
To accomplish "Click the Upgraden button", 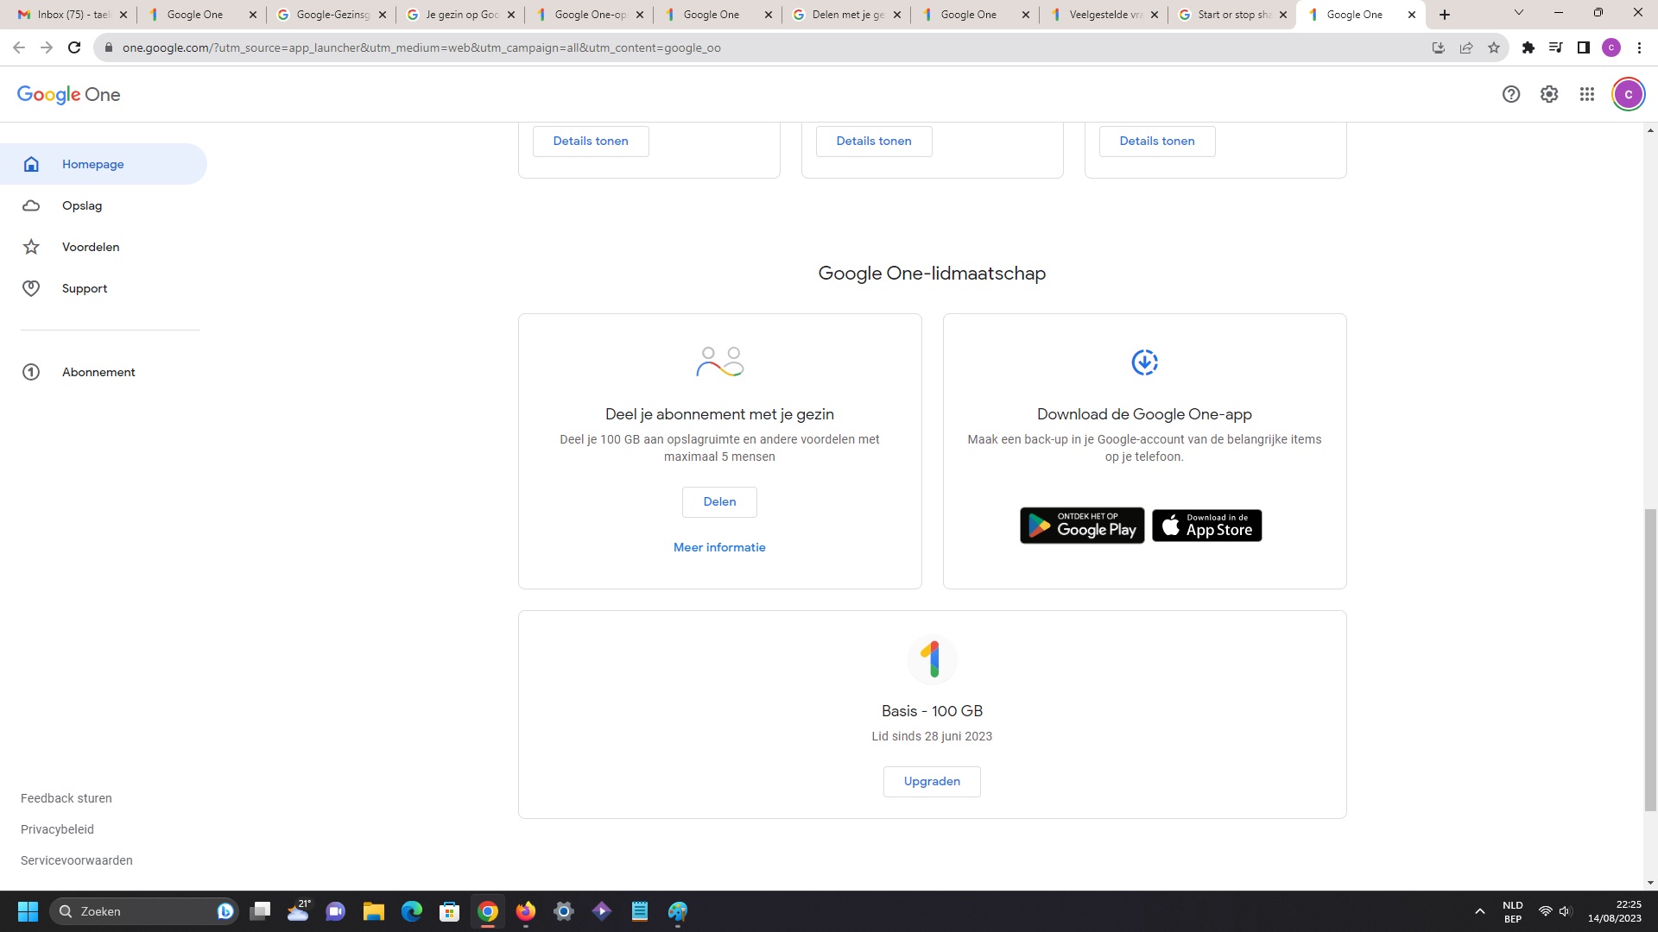I will tap(932, 782).
